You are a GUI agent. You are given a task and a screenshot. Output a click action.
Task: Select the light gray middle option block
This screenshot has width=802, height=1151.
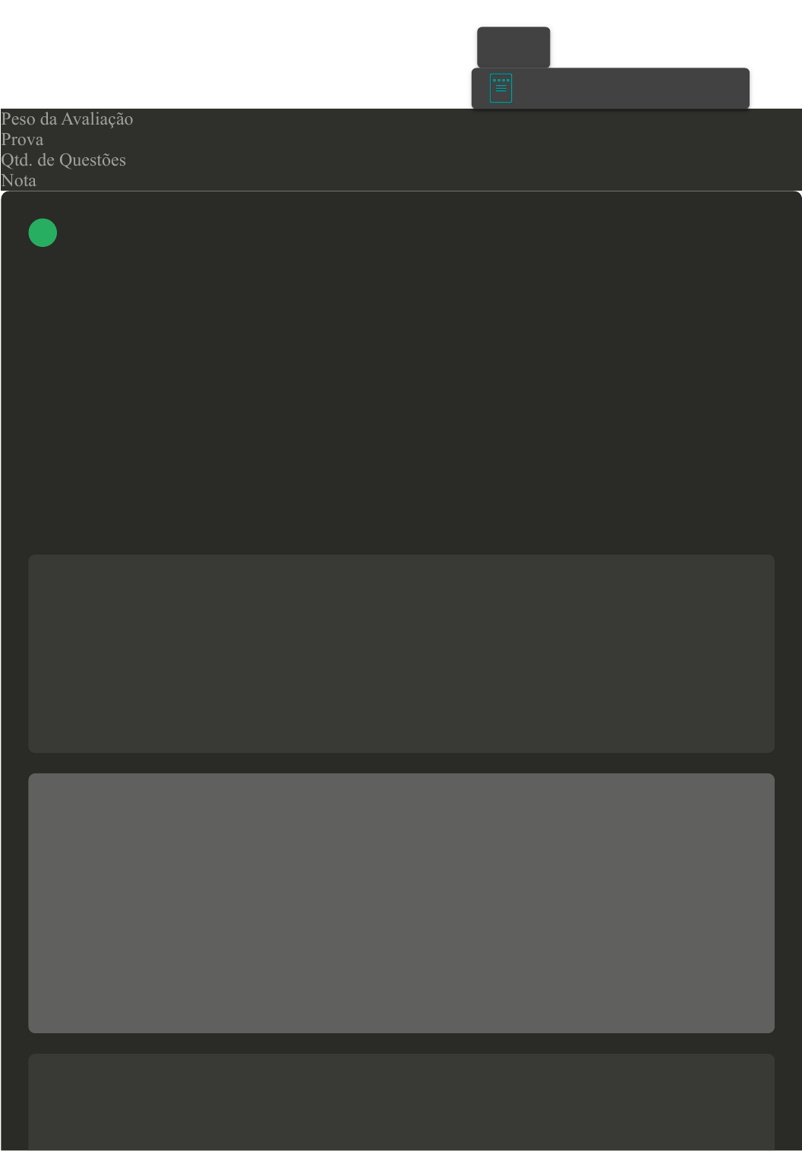point(401,903)
